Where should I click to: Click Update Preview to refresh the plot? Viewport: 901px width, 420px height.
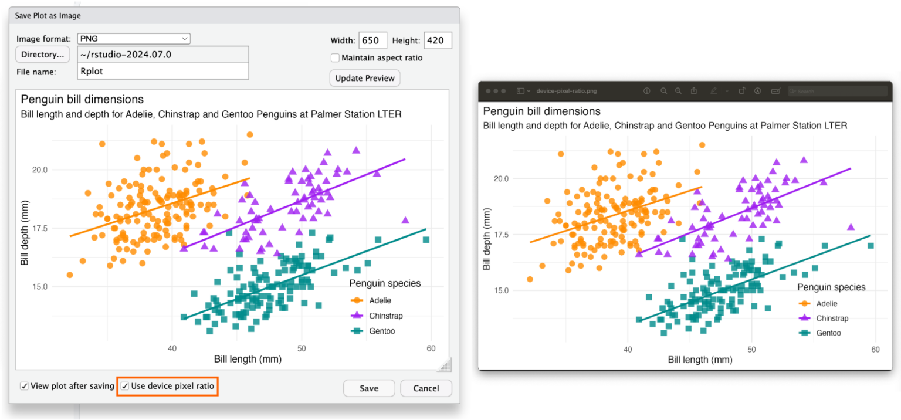[364, 77]
